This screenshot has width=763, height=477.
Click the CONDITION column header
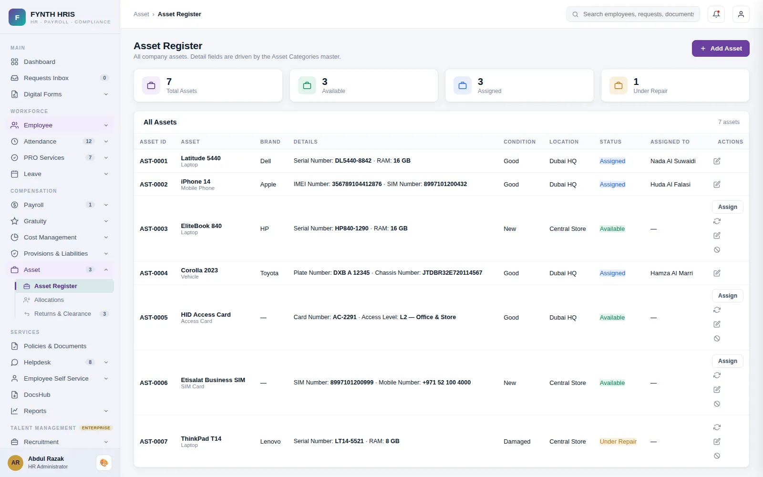tap(519, 142)
